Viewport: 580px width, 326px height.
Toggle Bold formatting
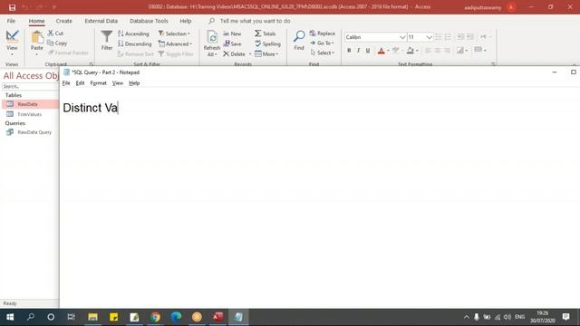tap(349, 51)
